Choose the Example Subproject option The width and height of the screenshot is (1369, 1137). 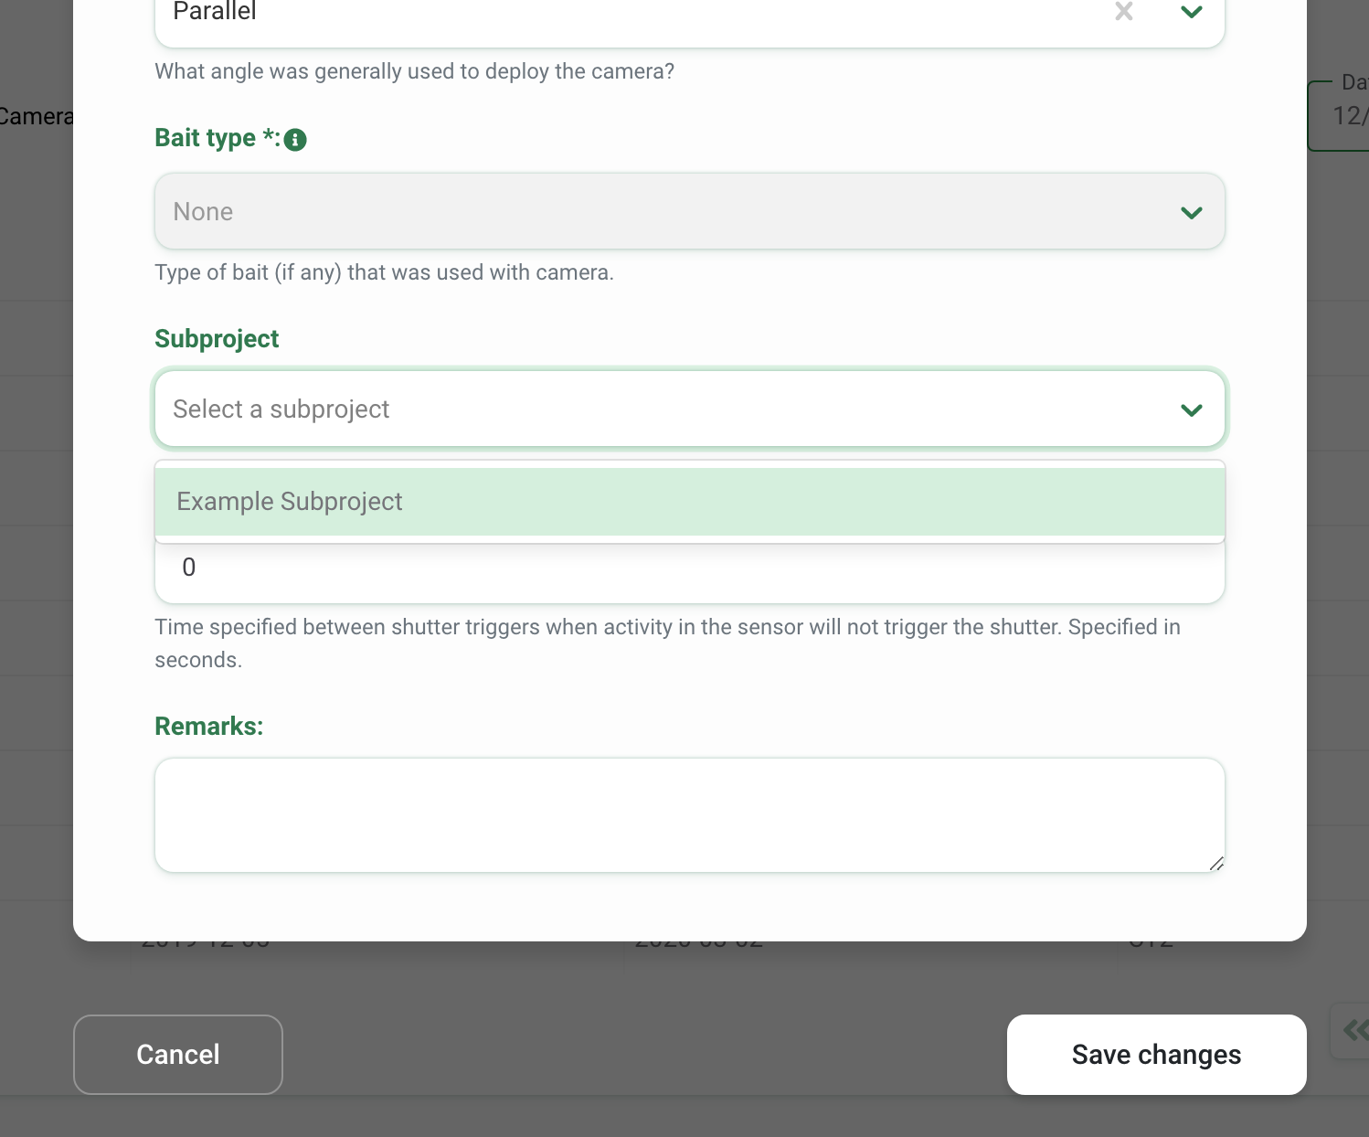pyautogui.click(x=690, y=502)
